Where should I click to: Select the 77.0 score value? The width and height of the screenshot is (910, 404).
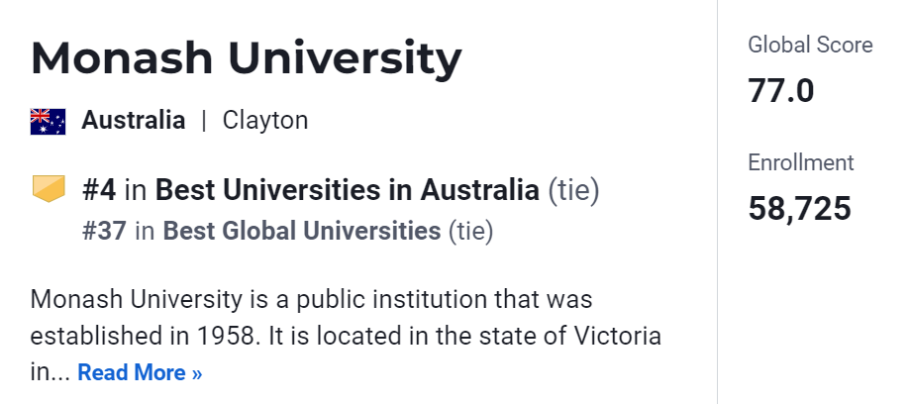781,91
